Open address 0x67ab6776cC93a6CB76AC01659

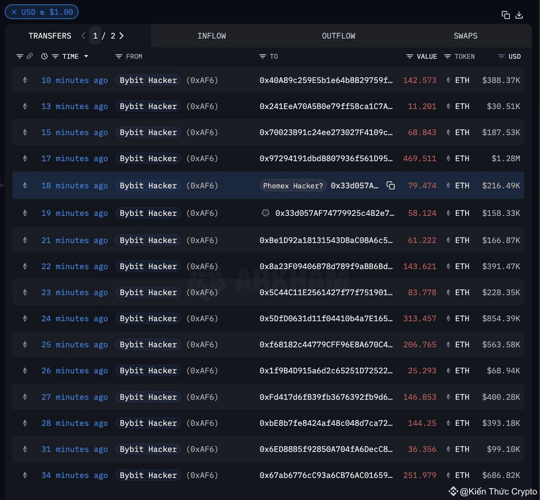click(x=326, y=475)
